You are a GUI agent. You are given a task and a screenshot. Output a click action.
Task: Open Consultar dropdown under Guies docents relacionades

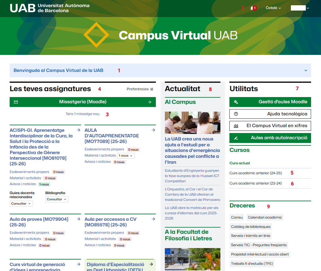[x=21, y=203]
